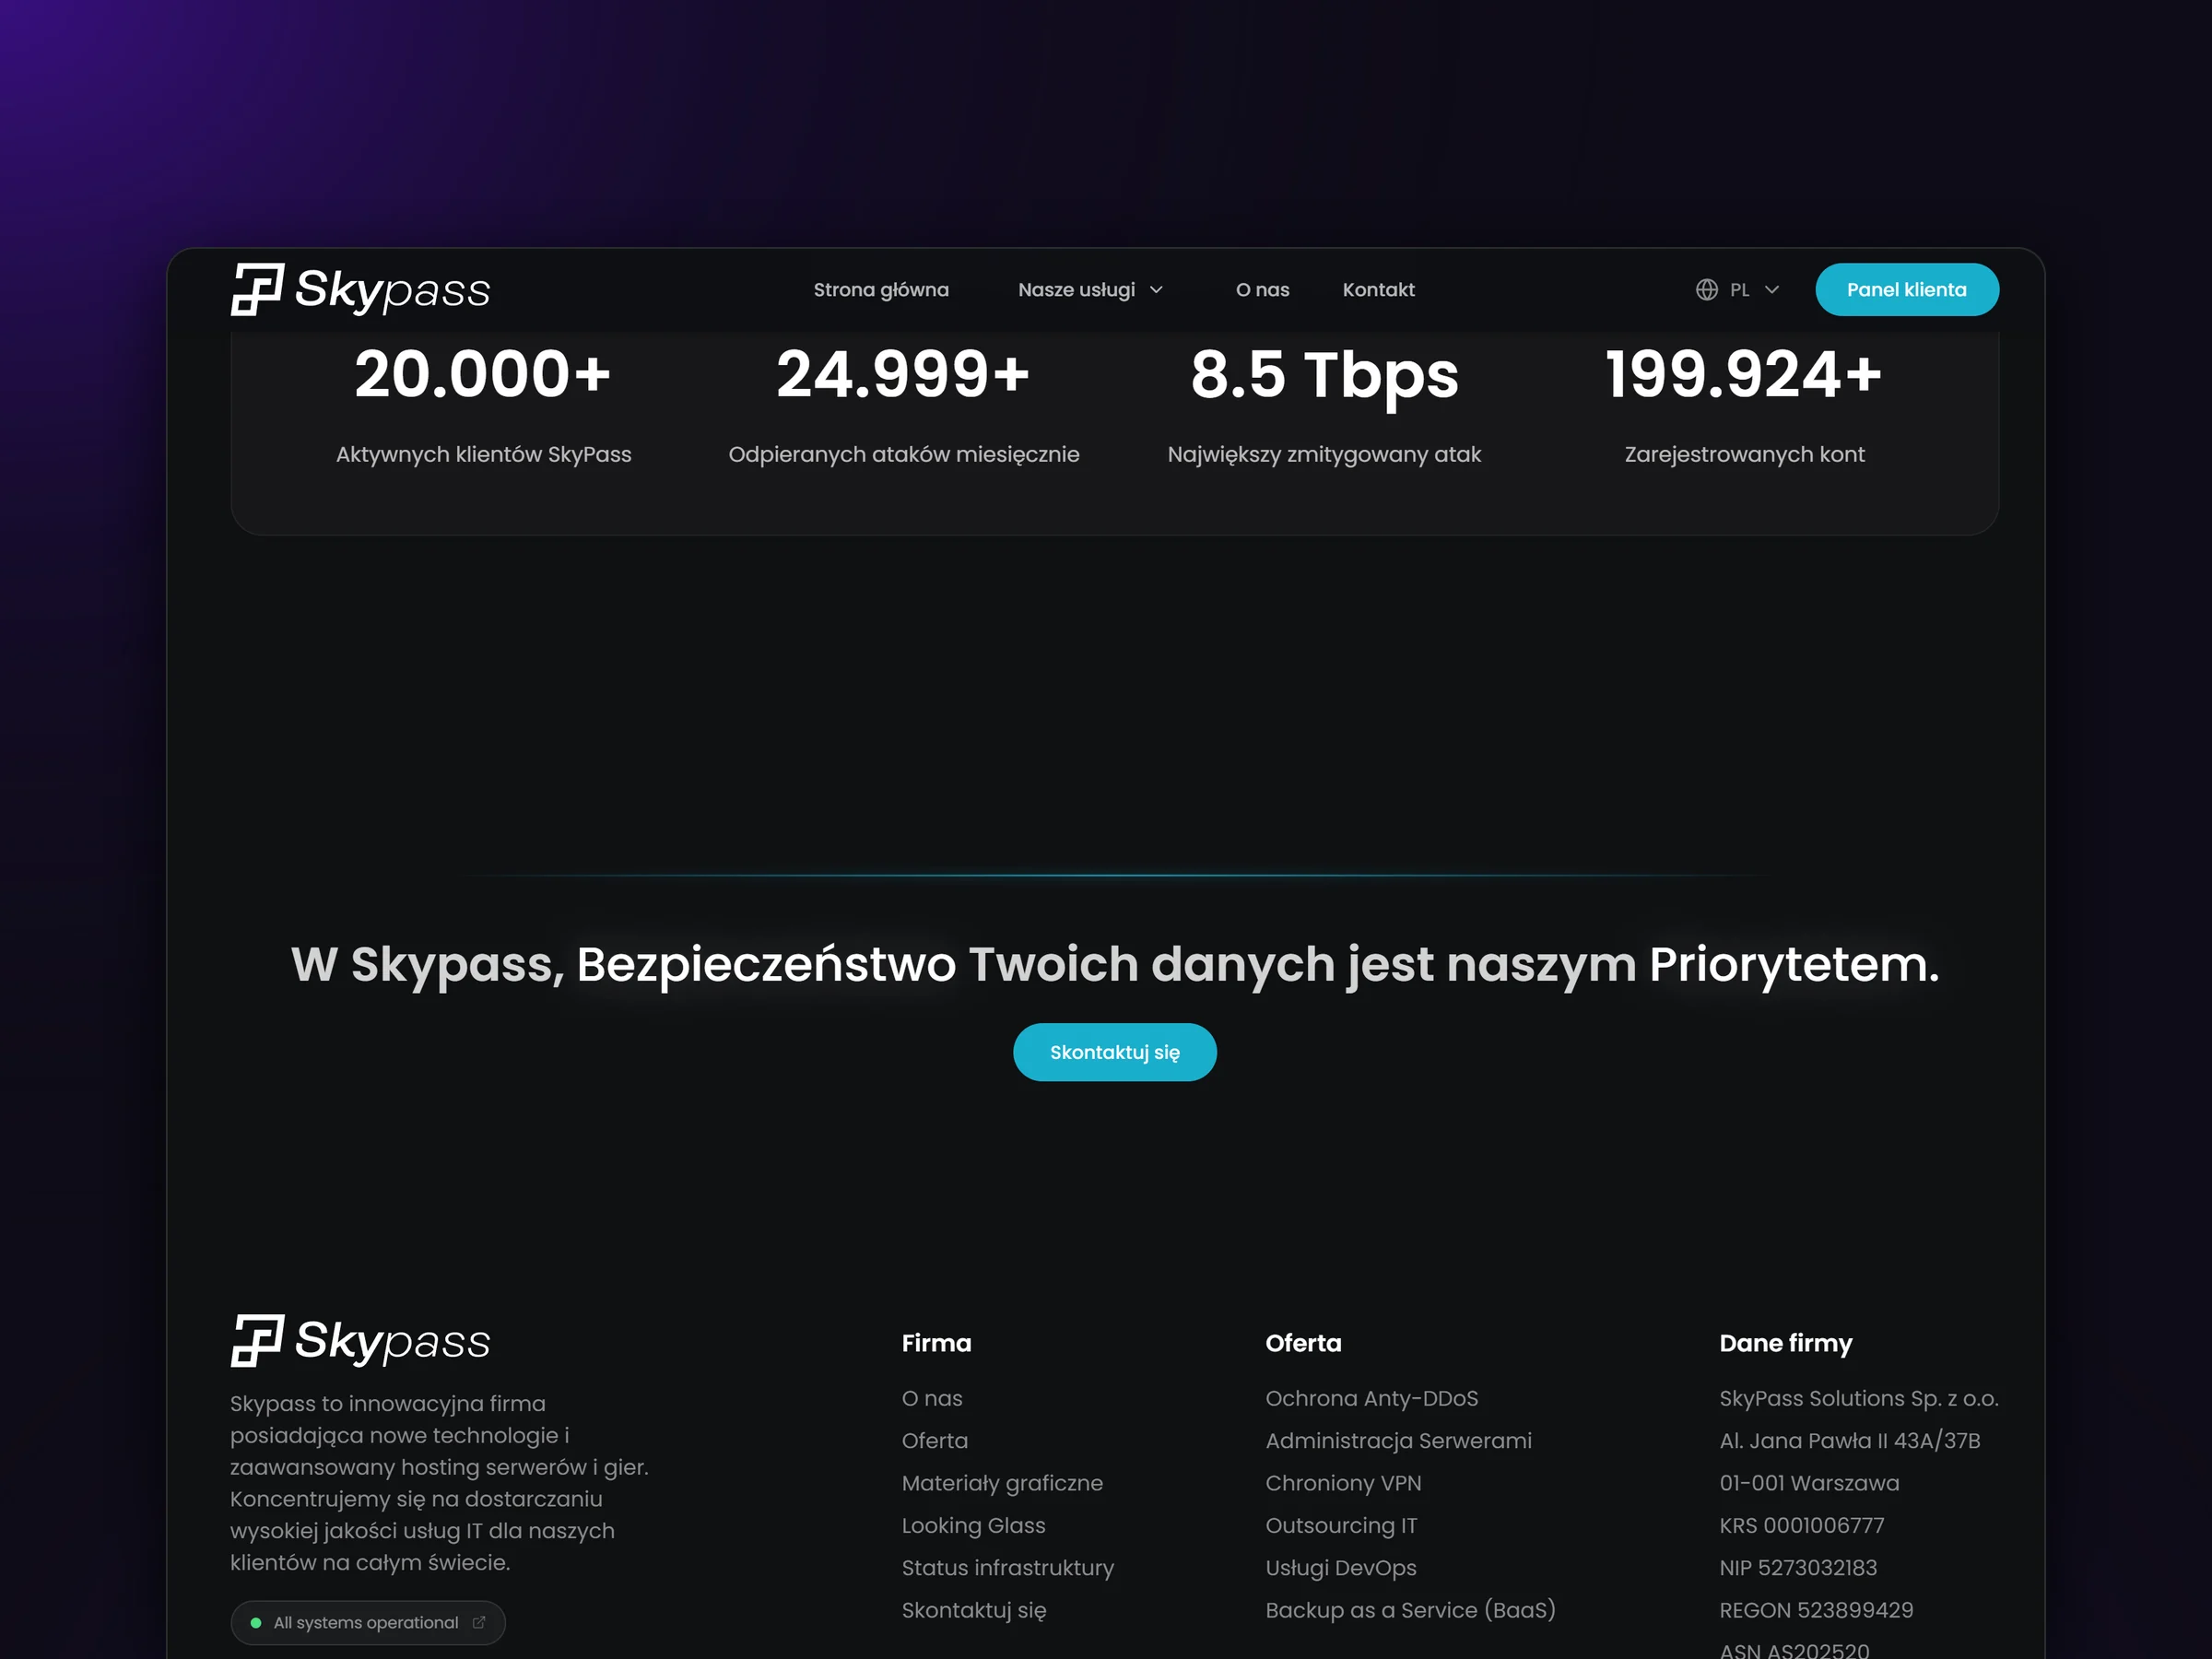Click the Al. Jana Pawła II 43A/37B address
2212x1659 pixels.
coord(1849,1441)
